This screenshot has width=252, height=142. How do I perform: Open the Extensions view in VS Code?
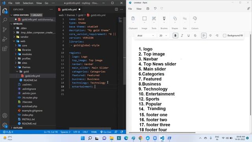point(5,48)
